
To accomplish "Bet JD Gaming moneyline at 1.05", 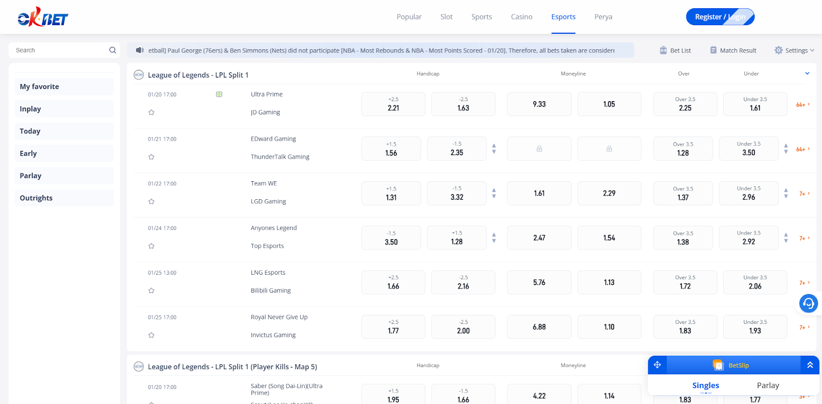I will (609, 104).
